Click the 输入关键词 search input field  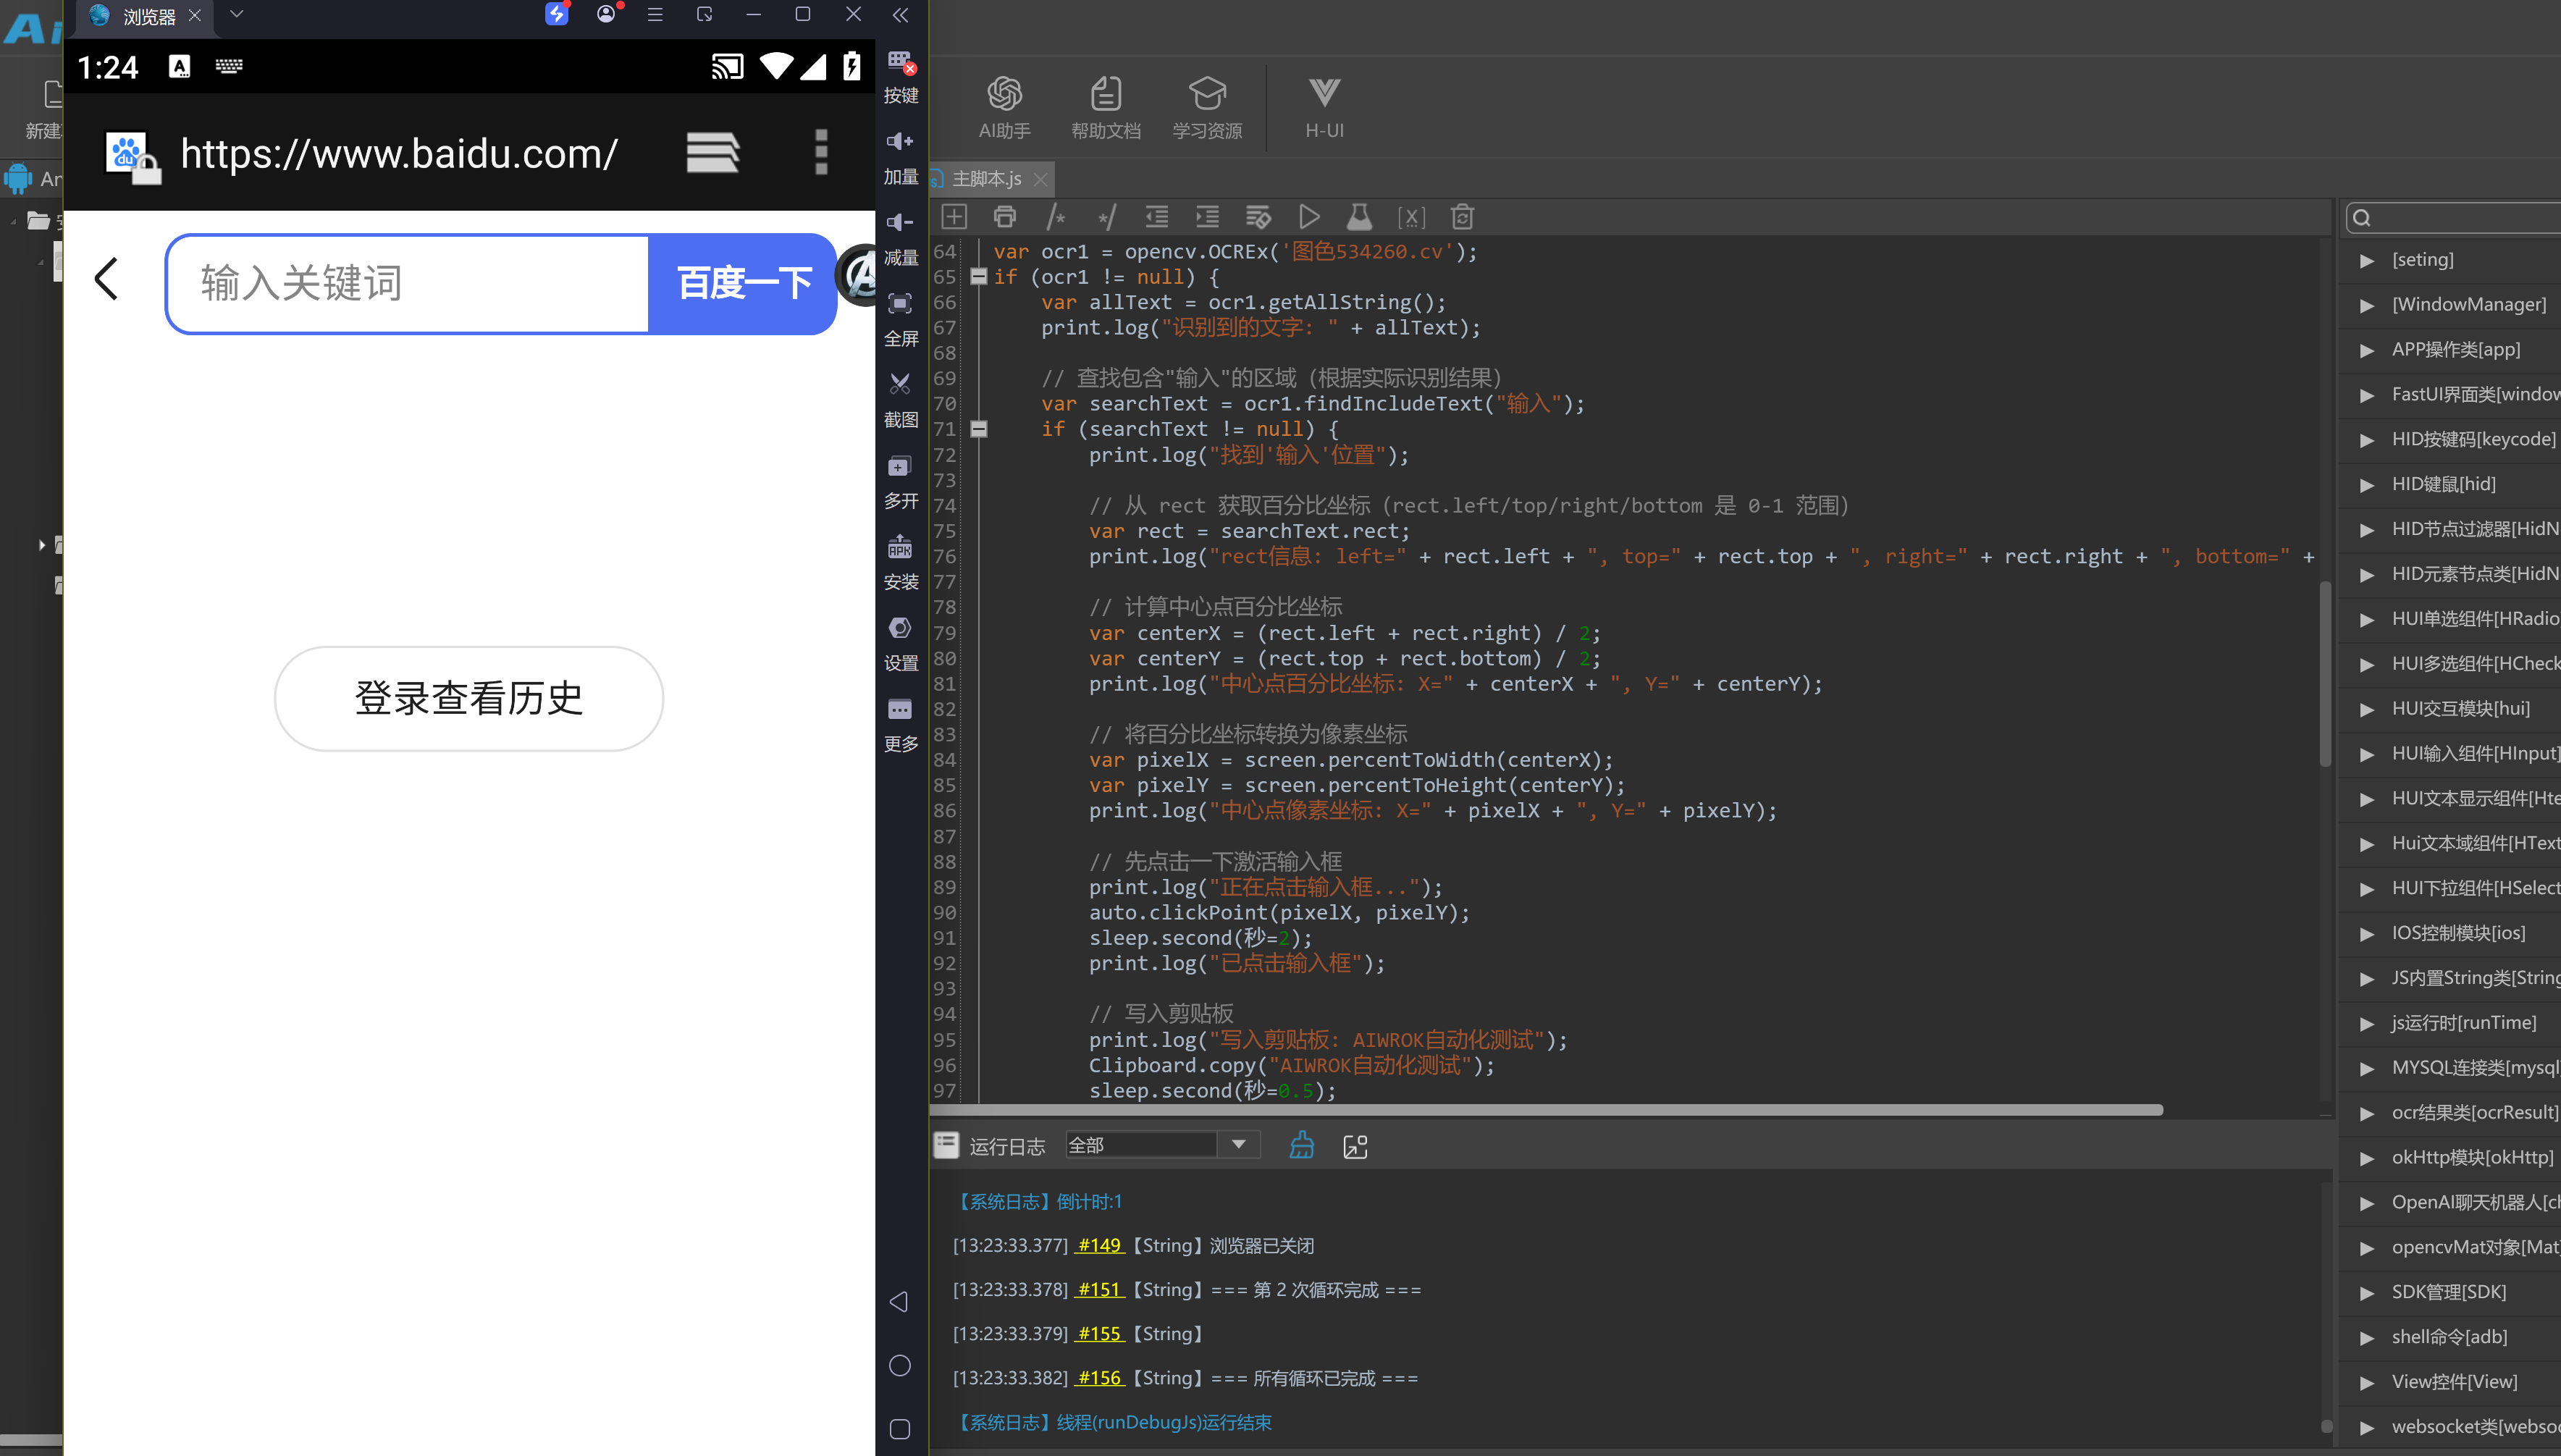(408, 283)
